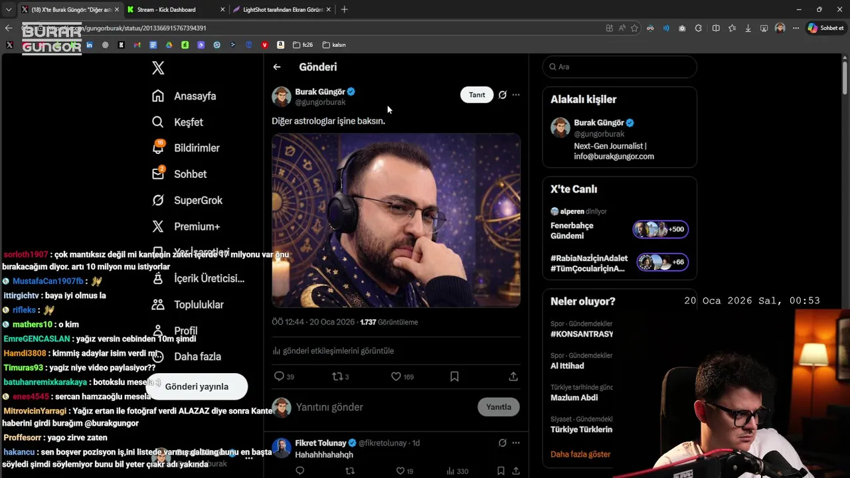Open the Gmail bookmark

point(137,44)
